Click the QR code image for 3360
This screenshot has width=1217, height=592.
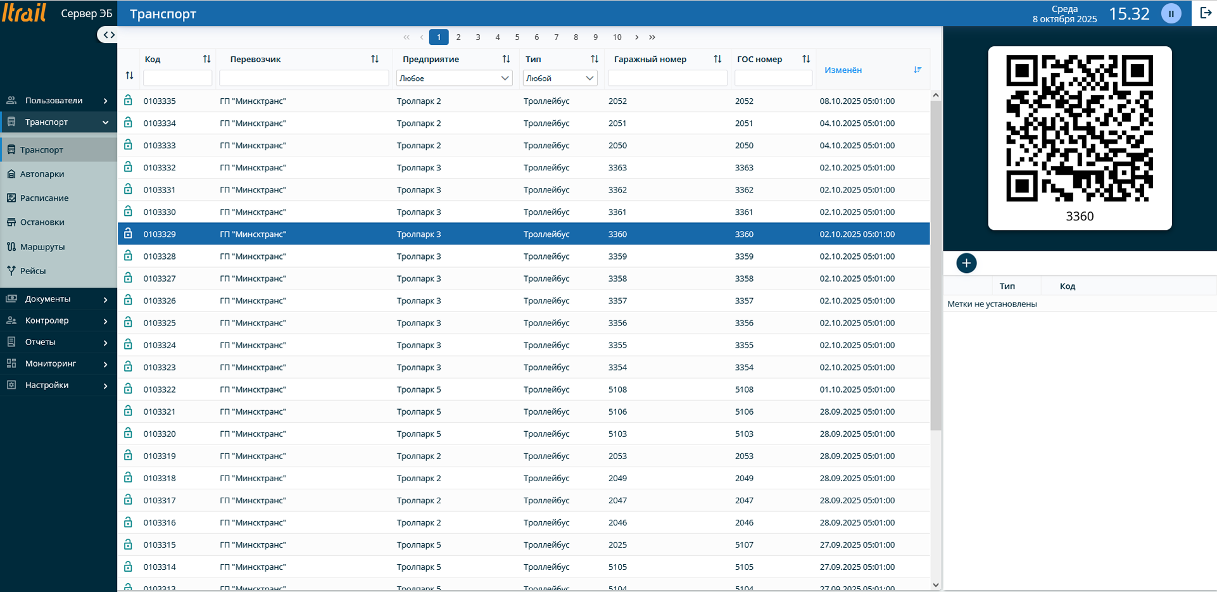[x=1079, y=129]
